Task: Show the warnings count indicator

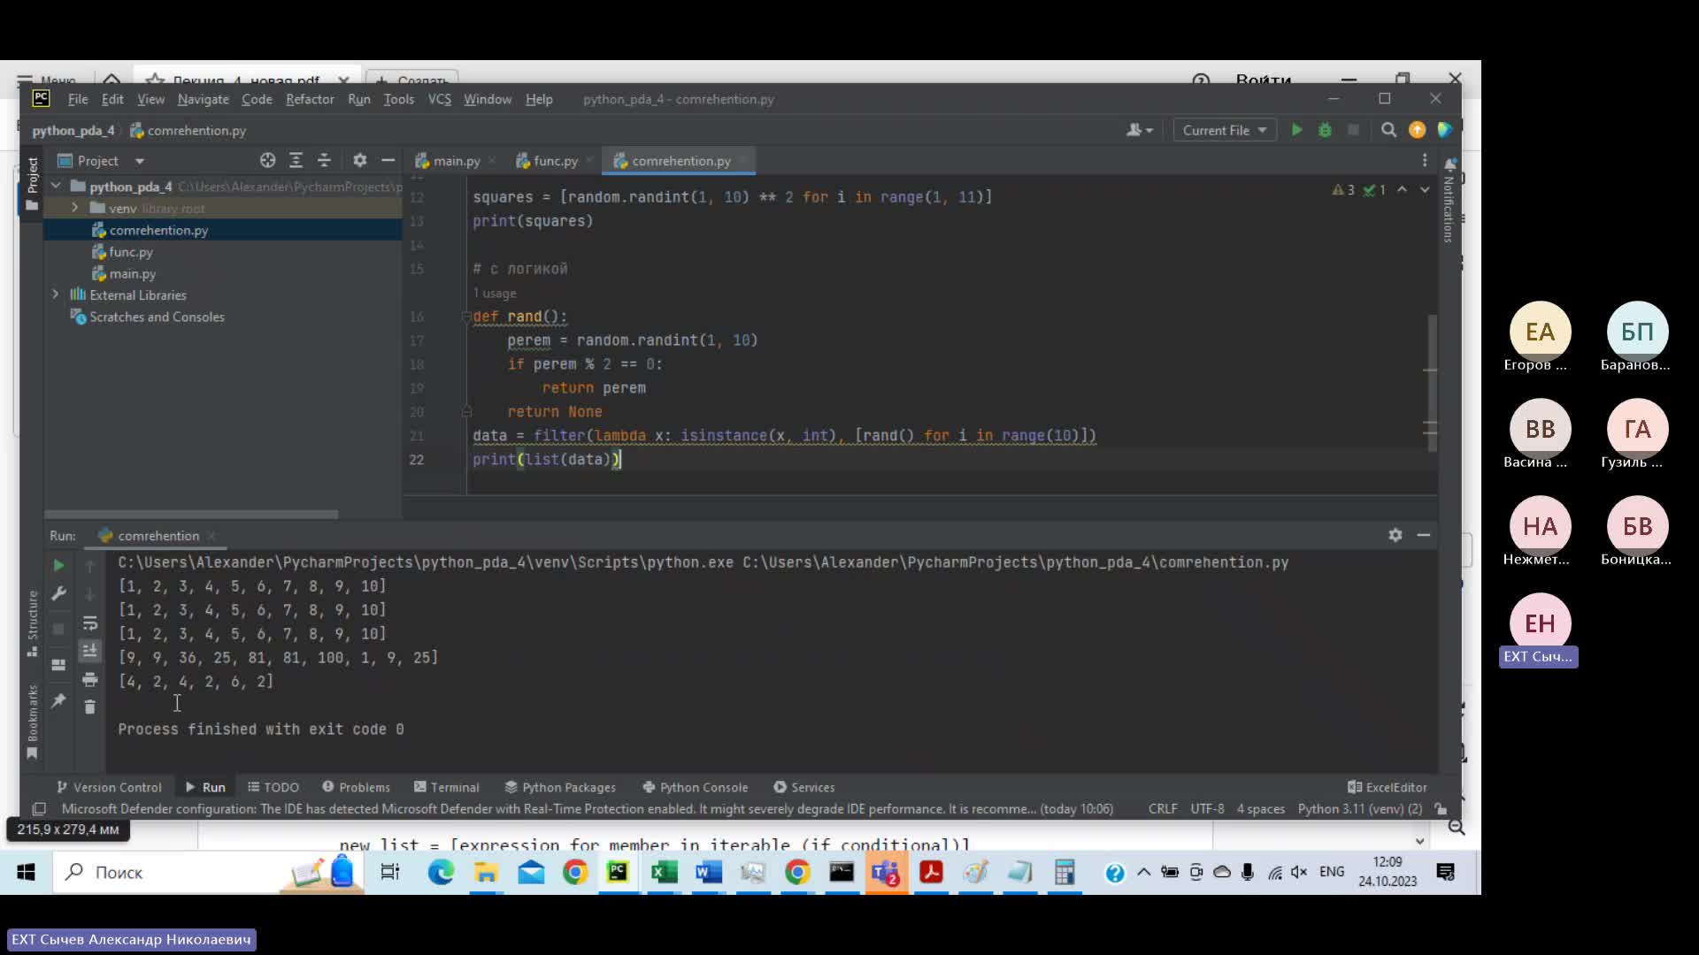Action: tap(1343, 190)
